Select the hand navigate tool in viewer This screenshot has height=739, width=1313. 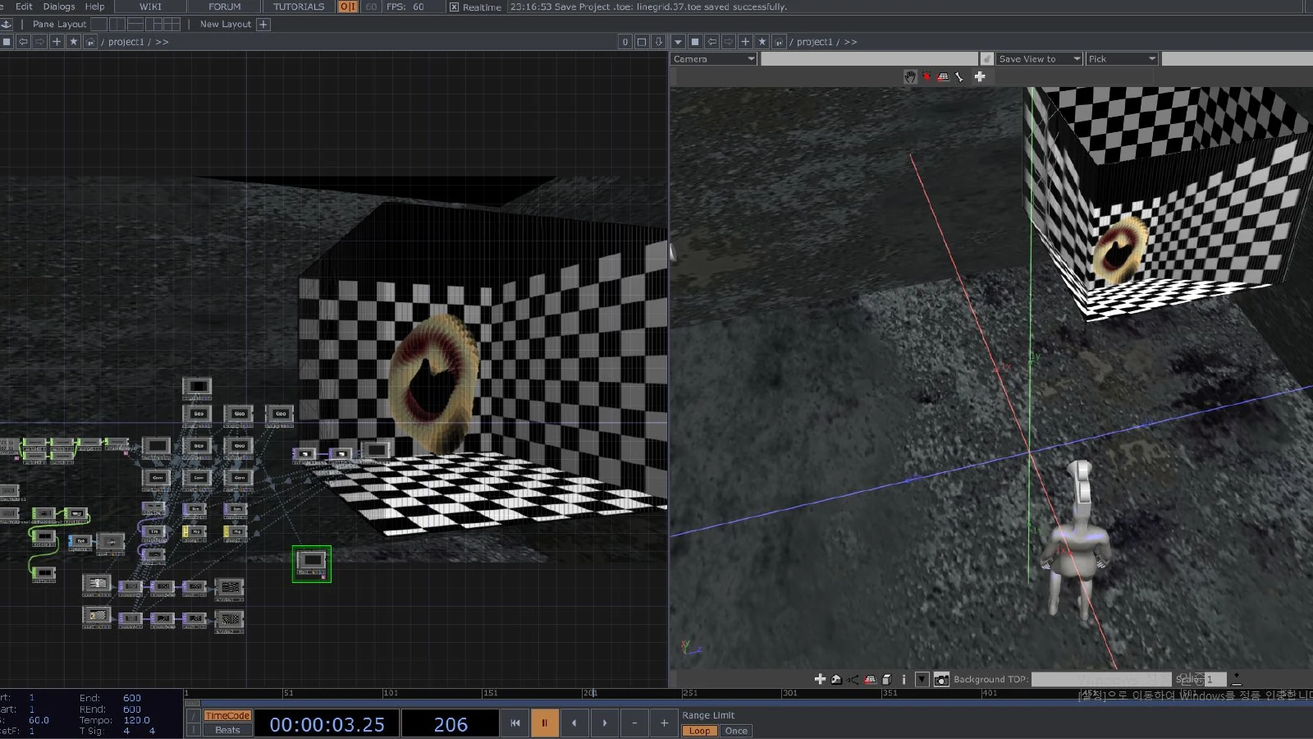[910, 76]
